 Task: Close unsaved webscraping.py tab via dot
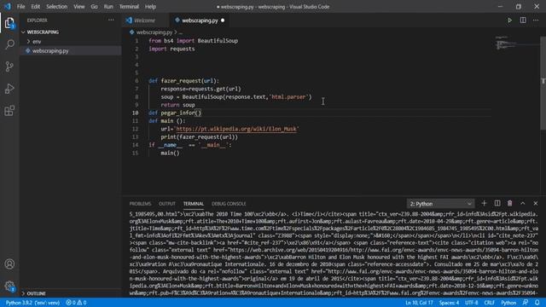click(x=223, y=20)
